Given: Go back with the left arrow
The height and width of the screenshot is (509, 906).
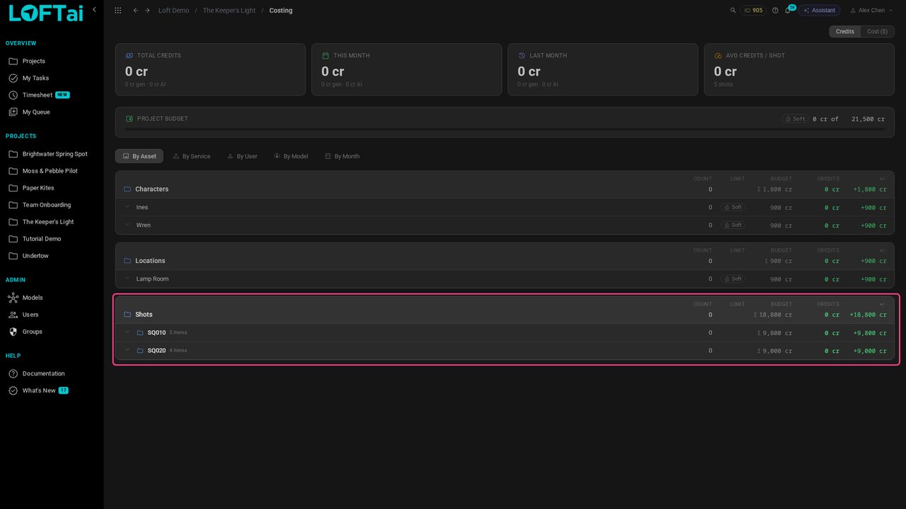Looking at the screenshot, I should click(135, 11).
